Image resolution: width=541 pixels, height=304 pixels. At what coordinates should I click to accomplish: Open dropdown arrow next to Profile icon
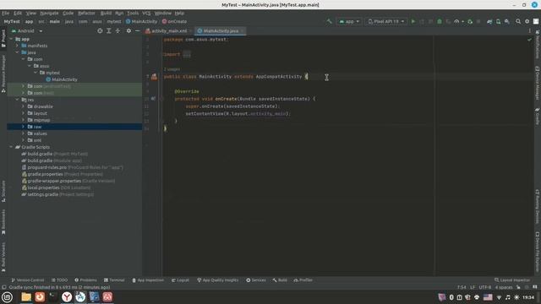[462, 21]
